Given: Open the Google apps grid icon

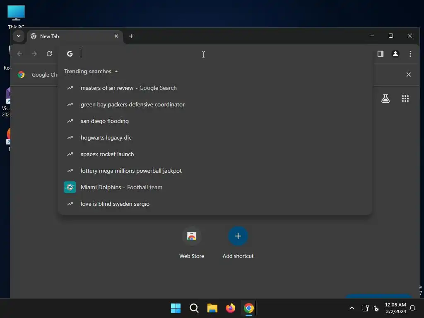Looking at the screenshot, I should click(x=405, y=99).
